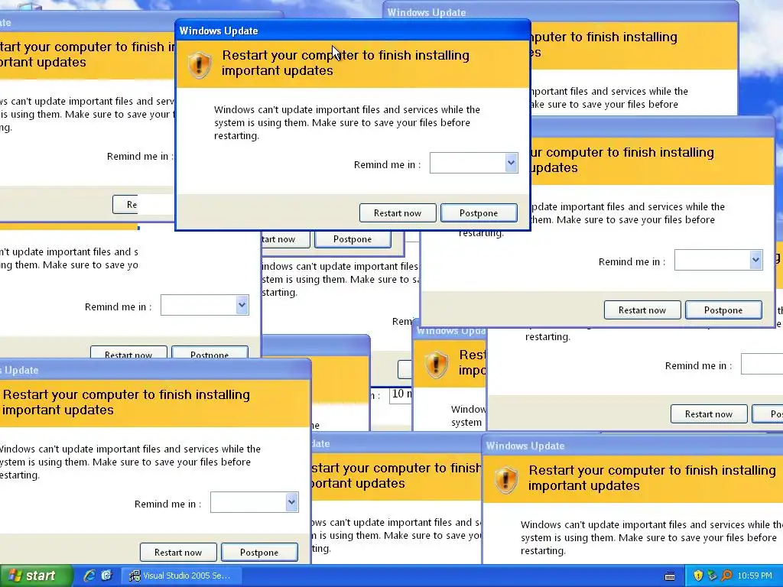The image size is (783, 587).
Task: Click heading 'Restart your computer to finish installing' in active dialog
Action: pyautogui.click(x=346, y=55)
